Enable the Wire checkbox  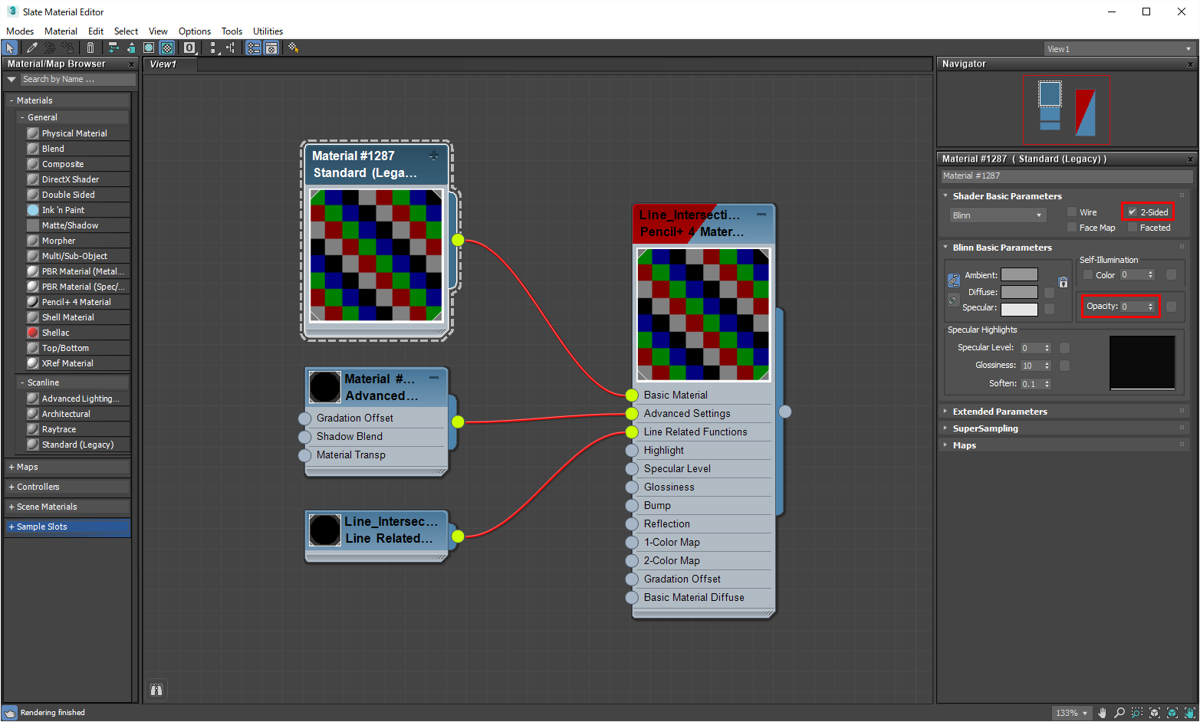click(1072, 212)
